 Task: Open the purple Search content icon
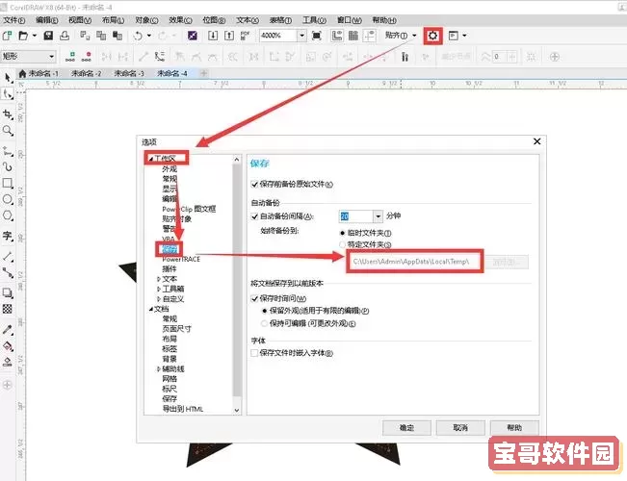coord(193,36)
